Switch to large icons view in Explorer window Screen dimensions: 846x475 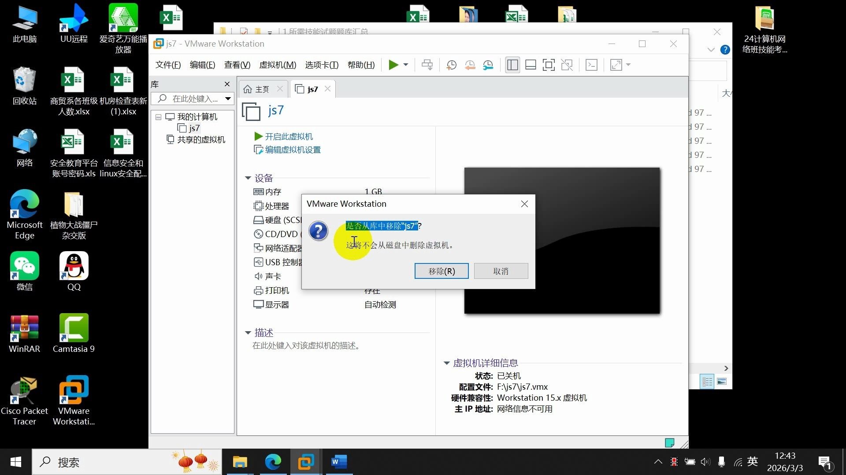click(x=722, y=381)
